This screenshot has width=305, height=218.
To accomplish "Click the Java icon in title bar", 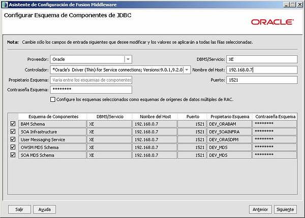I will coord(5,4).
